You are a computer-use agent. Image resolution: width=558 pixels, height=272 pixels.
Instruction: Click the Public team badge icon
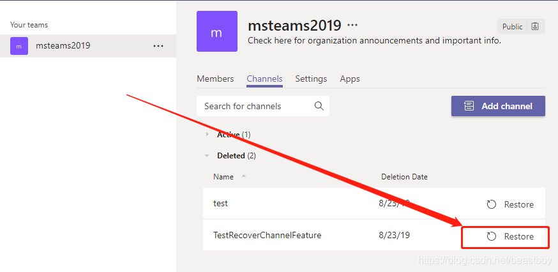pyautogui.click(x=535, y=26)
